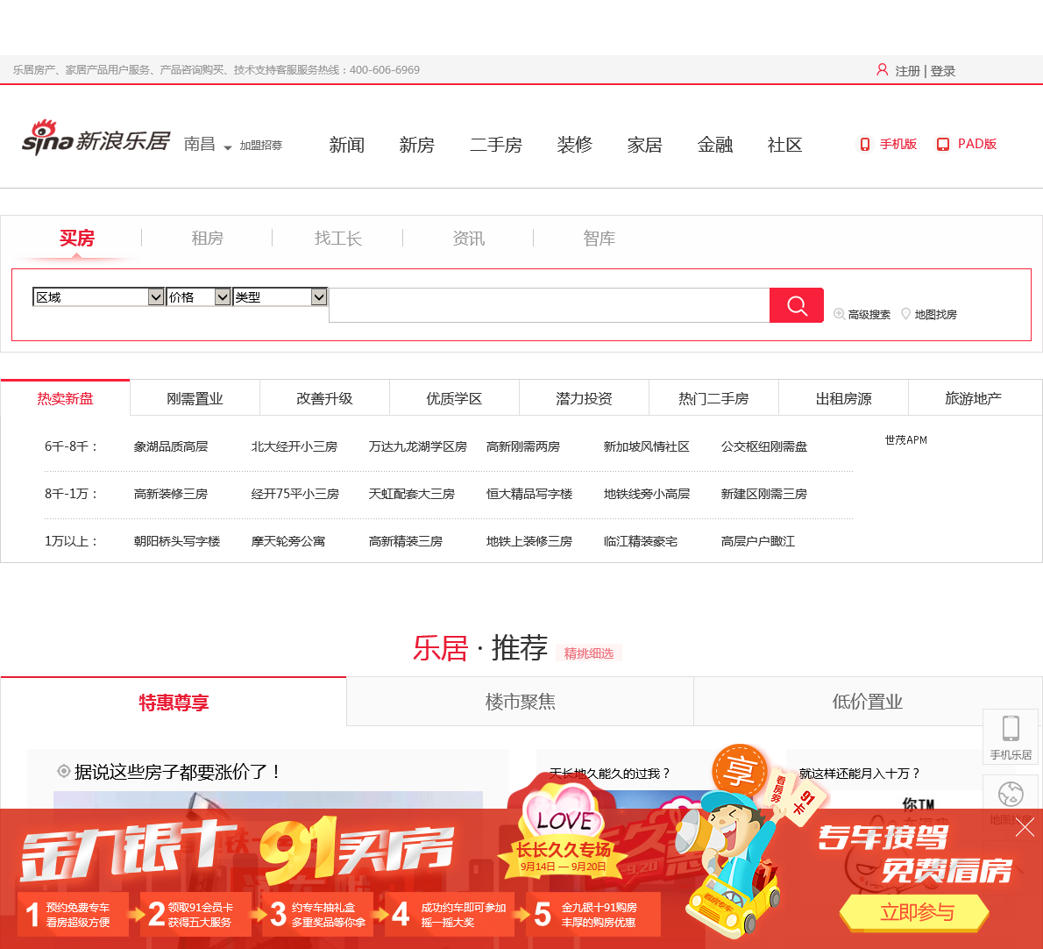The width and height of the screenshot is (1043, 949).
Task: Open 家居 in the main navigation
Action: point(644,145)
